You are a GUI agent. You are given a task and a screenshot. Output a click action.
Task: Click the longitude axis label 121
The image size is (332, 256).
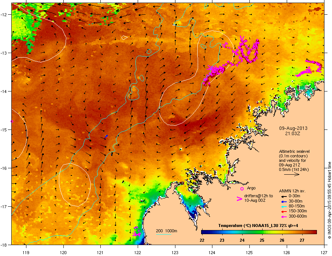[100, 252]
